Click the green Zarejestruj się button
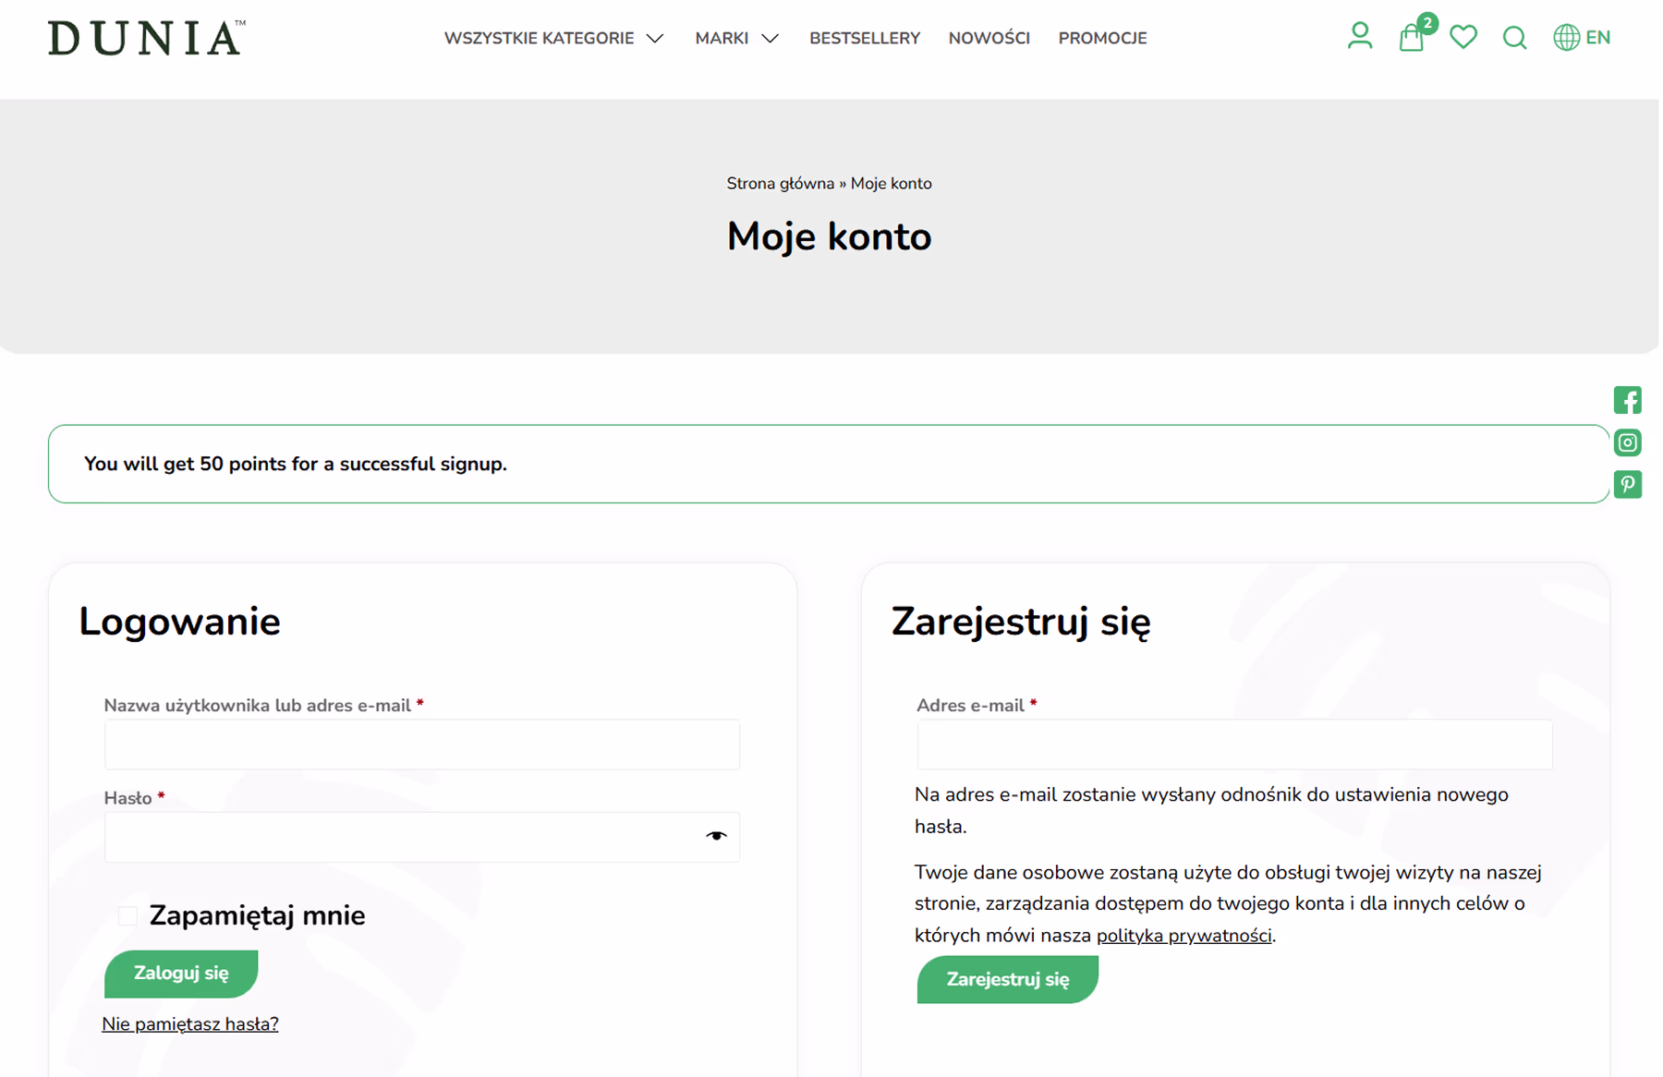The image size is (1663, 1077). coord(1007,979)
